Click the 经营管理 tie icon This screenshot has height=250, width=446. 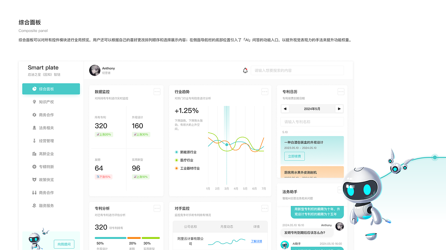[x=34, y=141]
